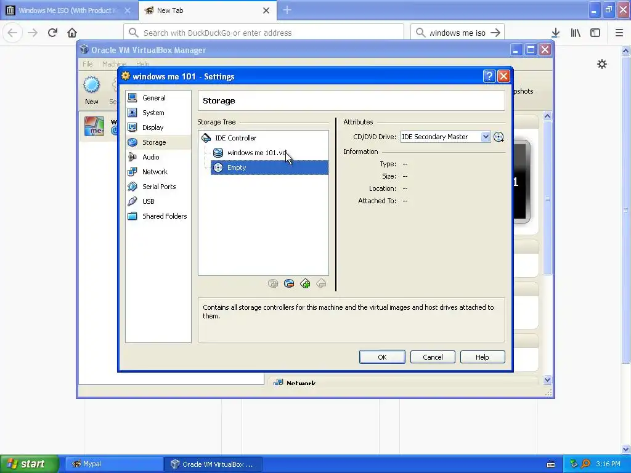Click the search go arrow
Image resolution: width=631 pixels, height=473 pixels.
(x=496, y=33)
